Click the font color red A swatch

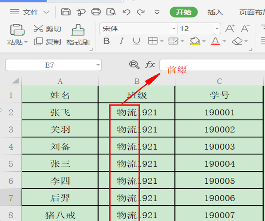[215, 41]
